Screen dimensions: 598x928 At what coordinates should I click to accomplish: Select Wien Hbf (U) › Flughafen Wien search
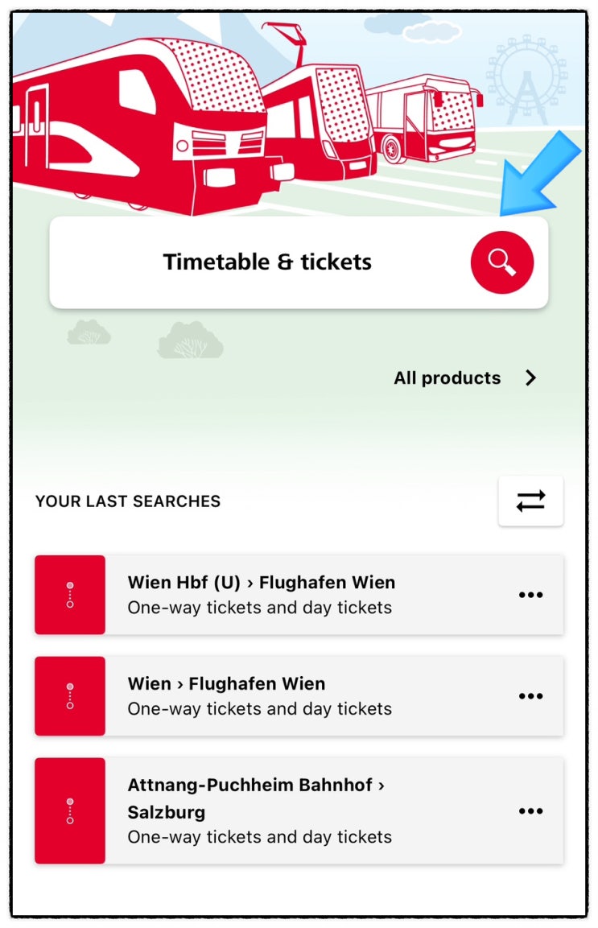tap(299, 595)
